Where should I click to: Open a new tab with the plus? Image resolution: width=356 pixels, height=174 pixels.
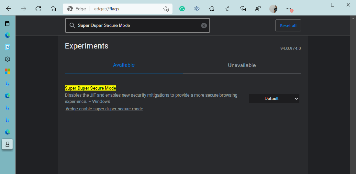point(7,158)
